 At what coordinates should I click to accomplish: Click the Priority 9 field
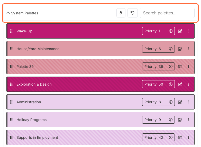click(x=158, y=120)
